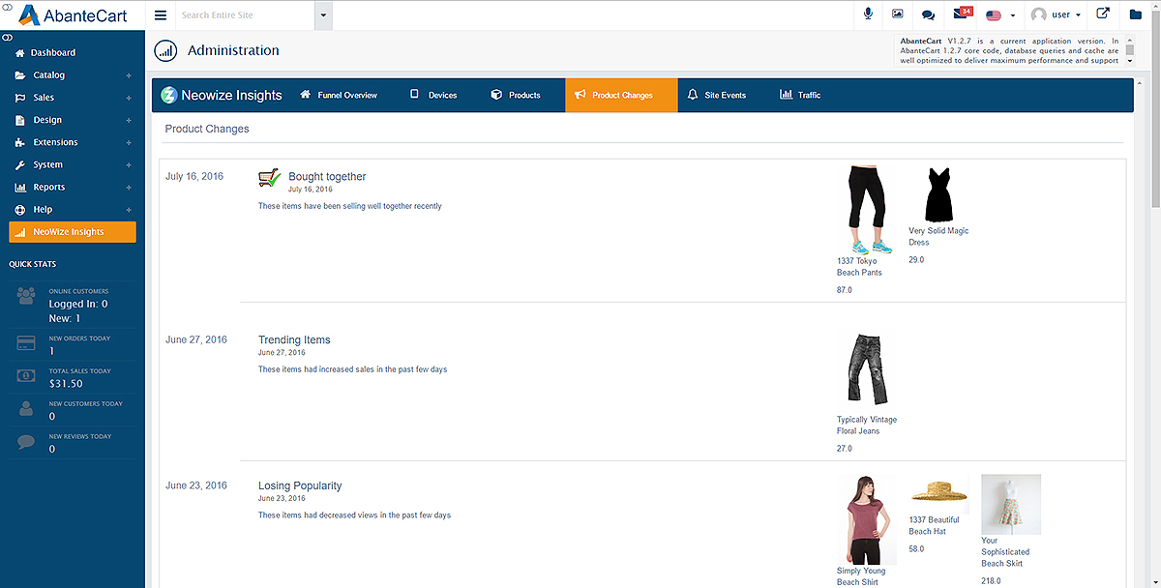
Task: Open the folder icon in top bar
Action: pos(1136,15)
